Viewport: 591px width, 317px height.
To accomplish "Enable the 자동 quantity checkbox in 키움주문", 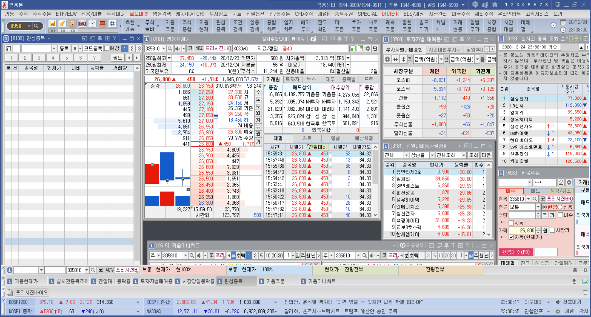I will (511, 223).
